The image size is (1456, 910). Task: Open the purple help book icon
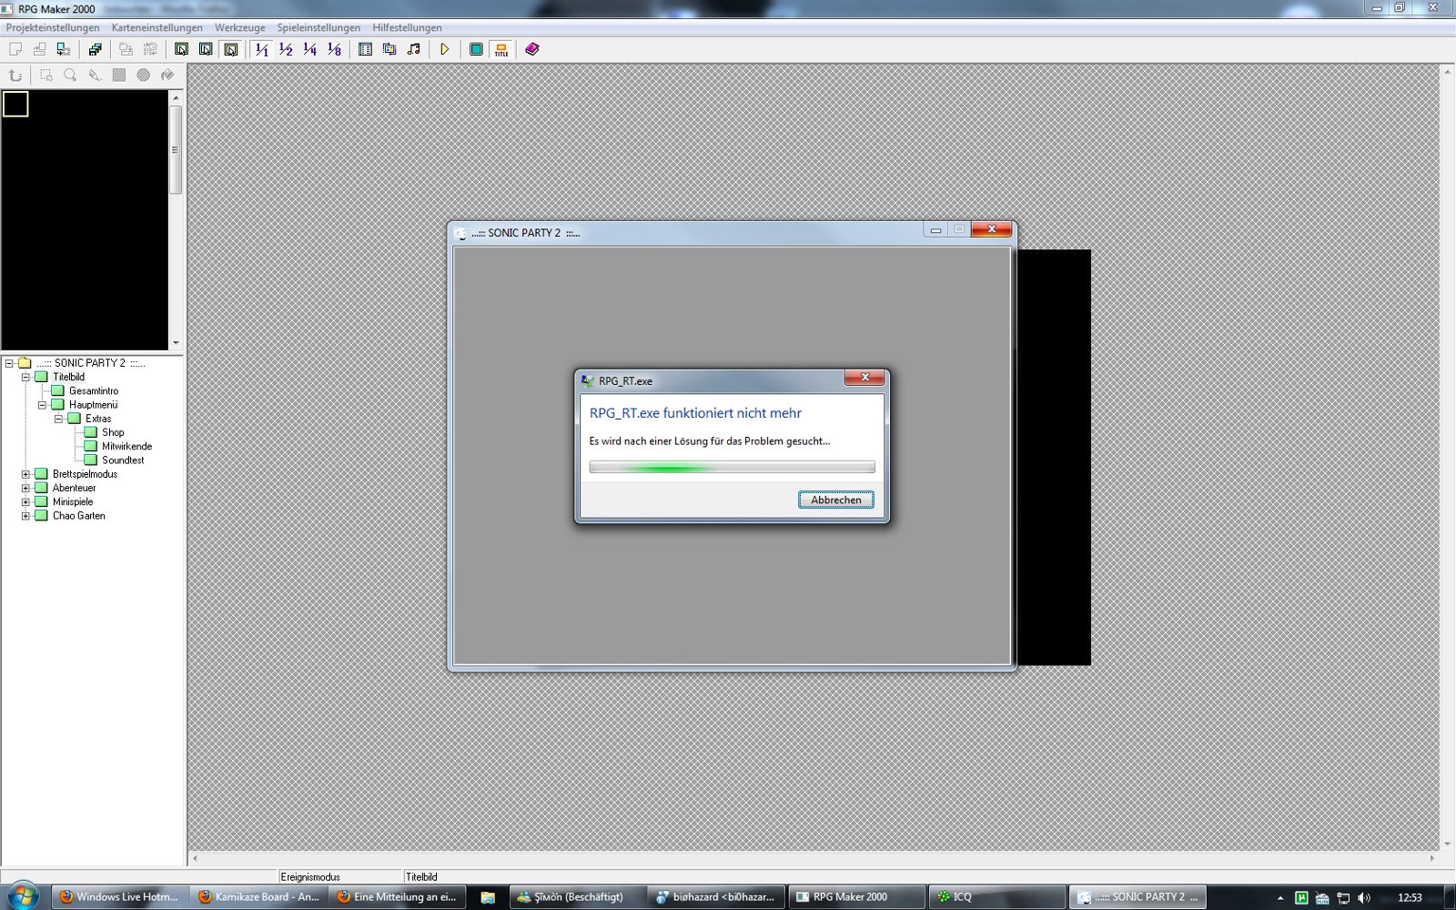click(532, 49)
